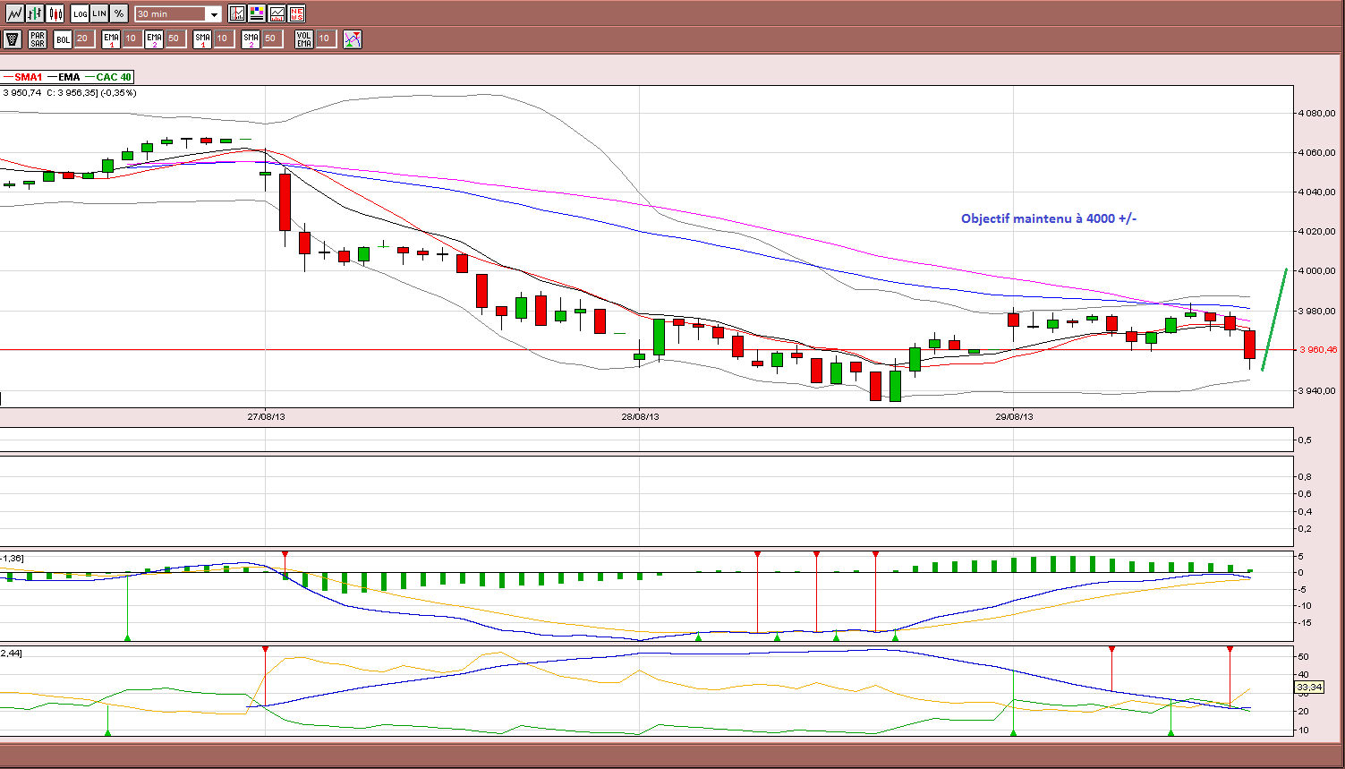Toggle the SMA 2 indicator
This screenshot has height=769, width=1345.
[251, 38]
